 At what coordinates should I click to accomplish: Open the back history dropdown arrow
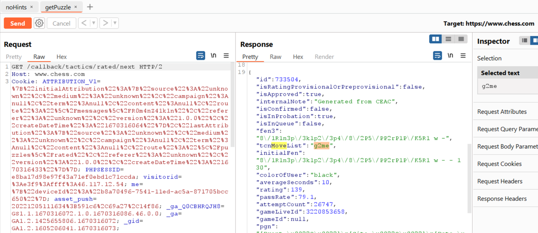click(x=93, y=23)
